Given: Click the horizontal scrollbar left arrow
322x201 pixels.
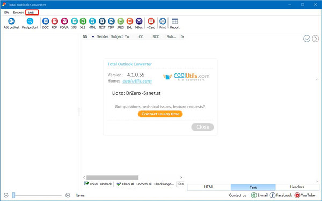Looking at the screenshot, I should point(84,177).
